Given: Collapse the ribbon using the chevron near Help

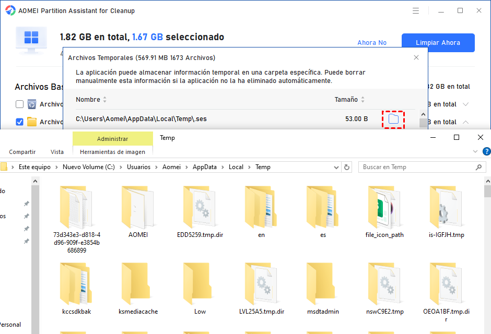Looking at the screenshot, I should coord(475,151).
